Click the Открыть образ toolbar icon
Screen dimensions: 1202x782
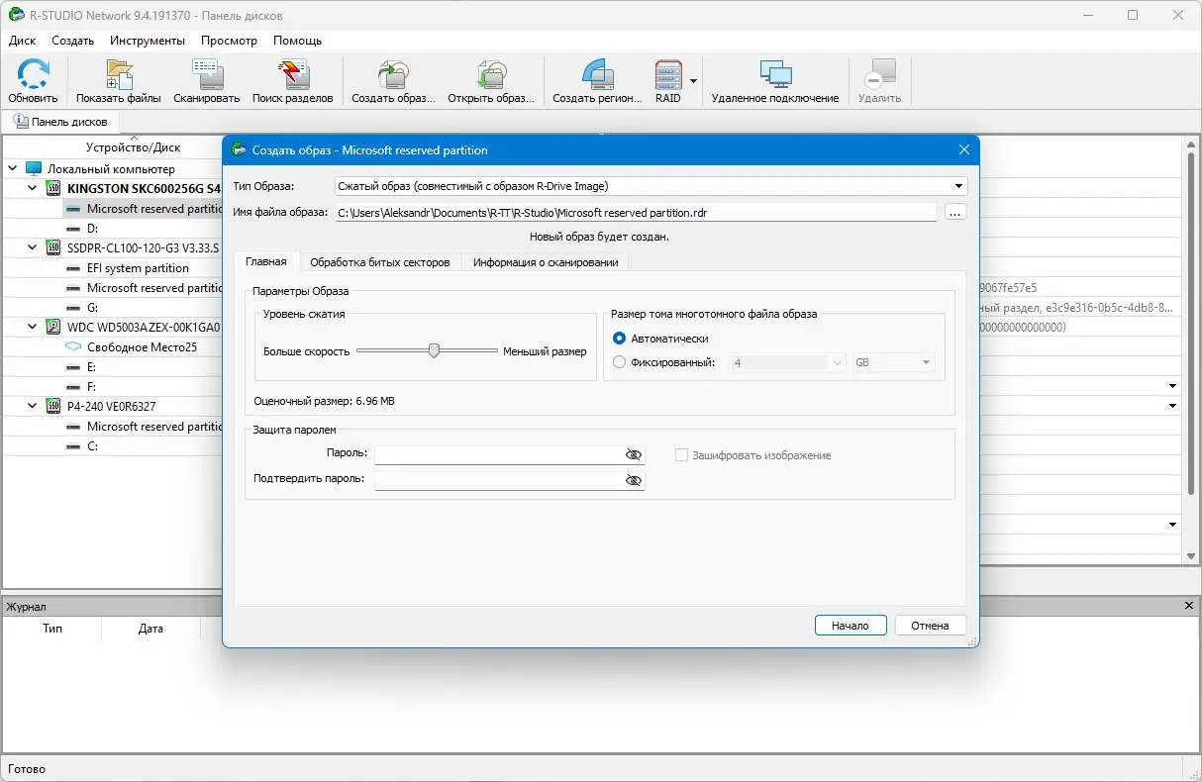click(x=491, y=74)
